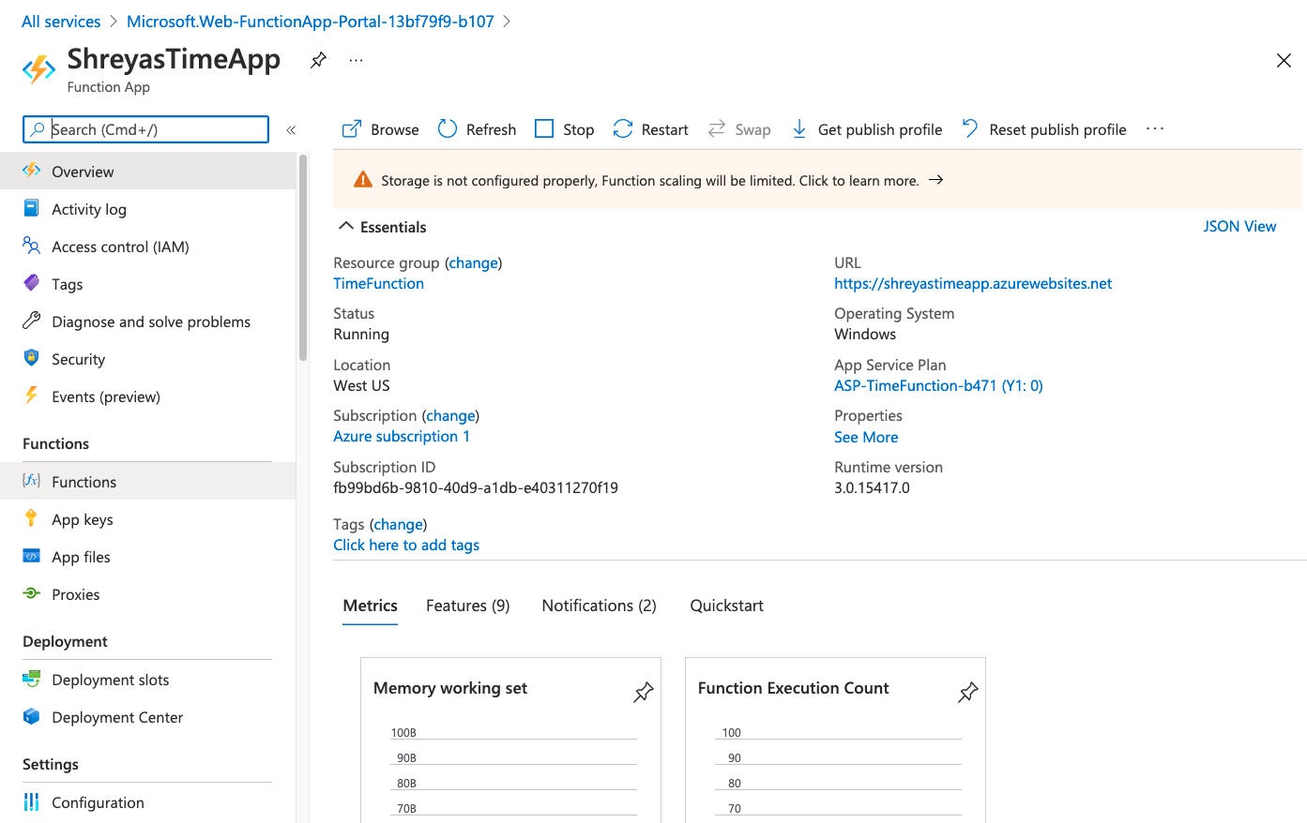Open the Quickstart tab

click(x=727, y=606)
